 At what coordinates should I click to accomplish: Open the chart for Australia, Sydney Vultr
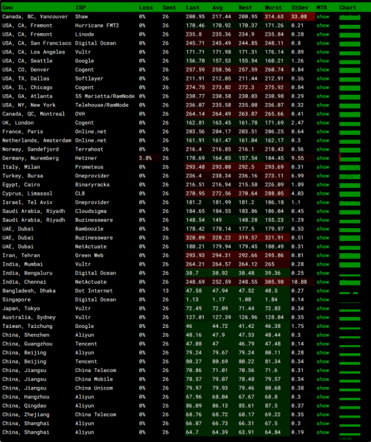[x=350, y=317]
